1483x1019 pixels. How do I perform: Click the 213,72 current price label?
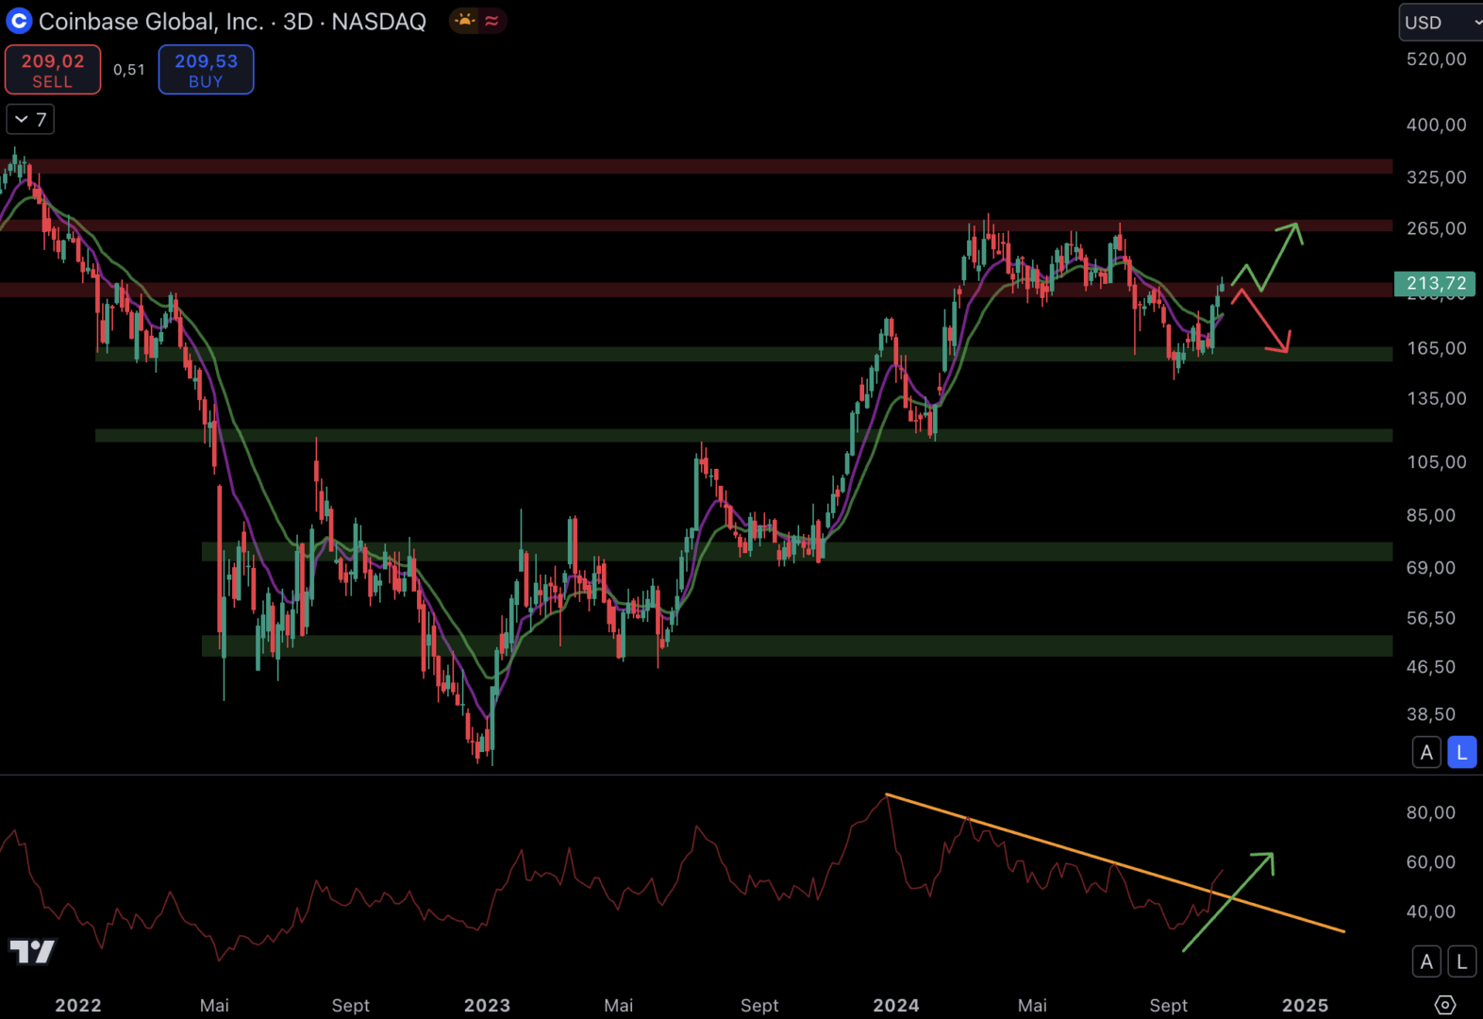pyautogui.click(x=1435, y=283)
